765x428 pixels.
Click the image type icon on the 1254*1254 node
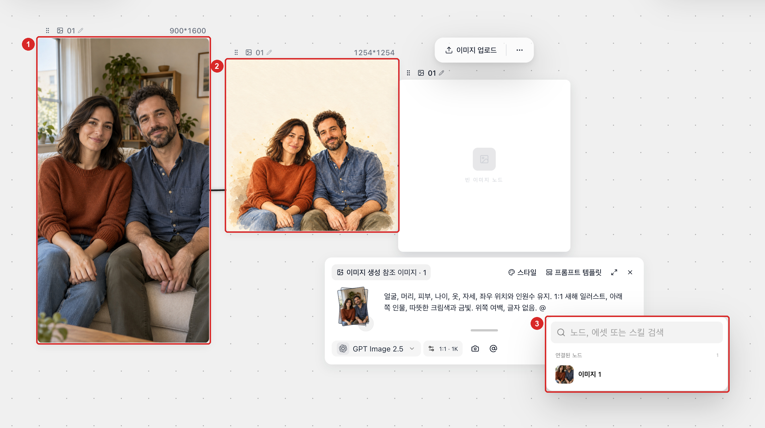[249, 53]
